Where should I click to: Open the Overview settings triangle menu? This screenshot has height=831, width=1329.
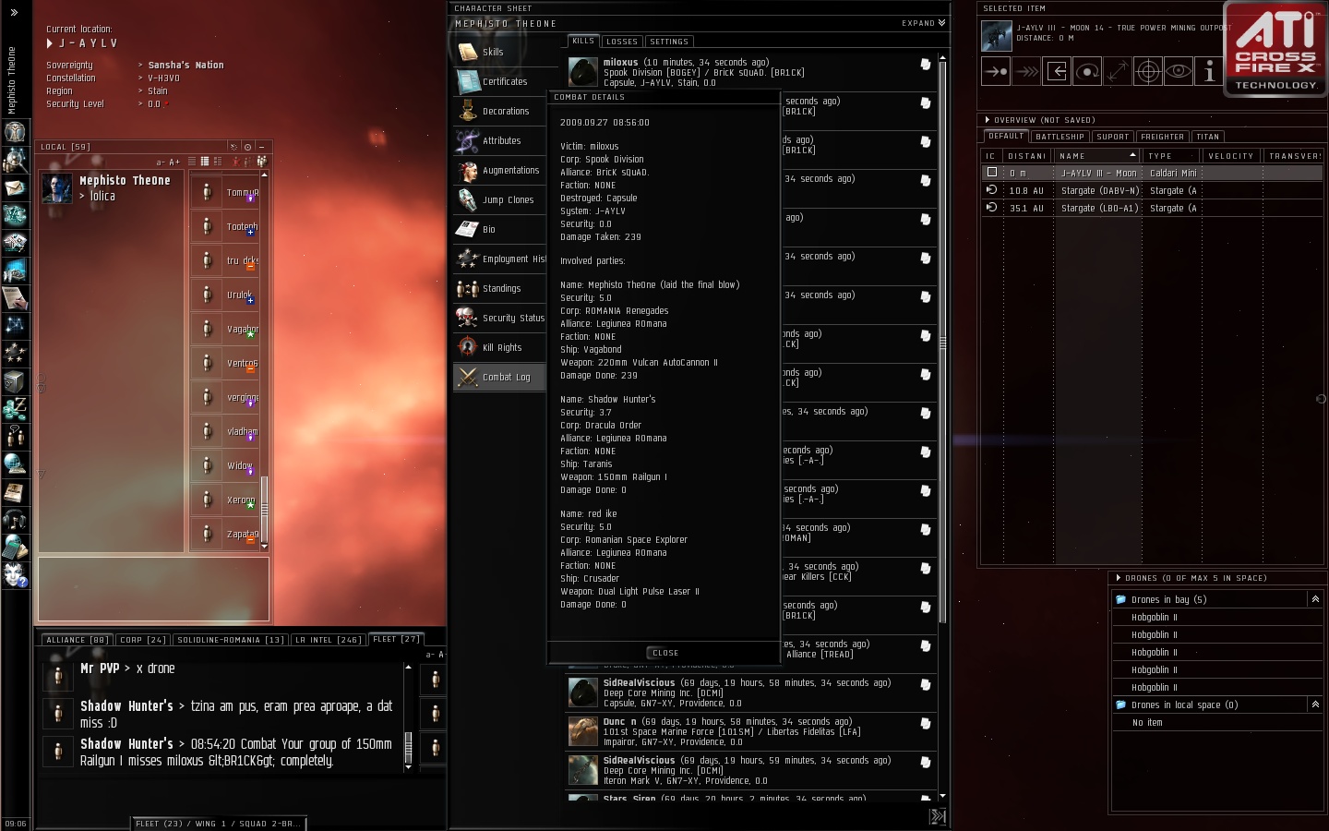point(987,120)
